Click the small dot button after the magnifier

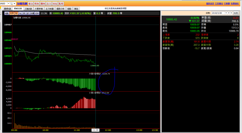(x=14, y=4)
